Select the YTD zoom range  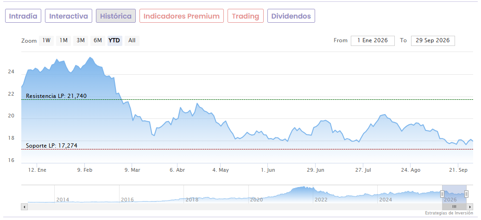pos(115,40)
